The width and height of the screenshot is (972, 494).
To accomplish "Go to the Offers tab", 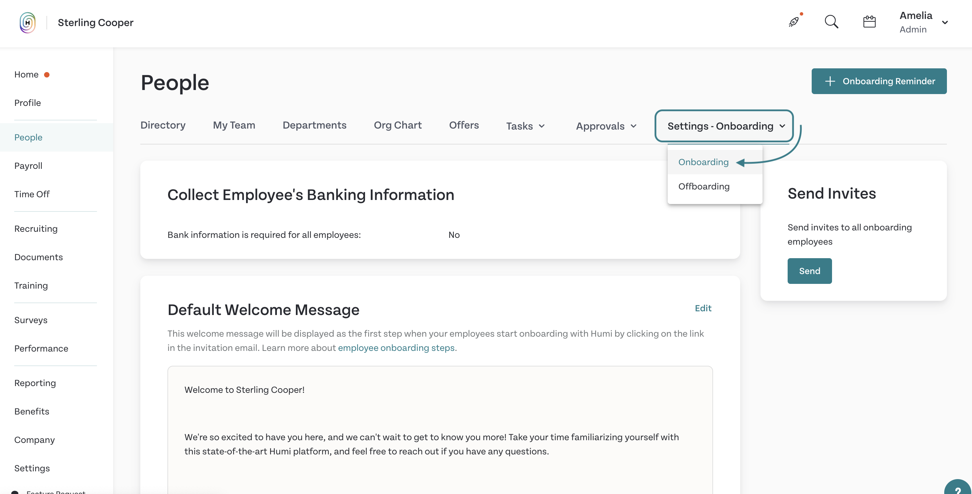I will coord(464,125).
